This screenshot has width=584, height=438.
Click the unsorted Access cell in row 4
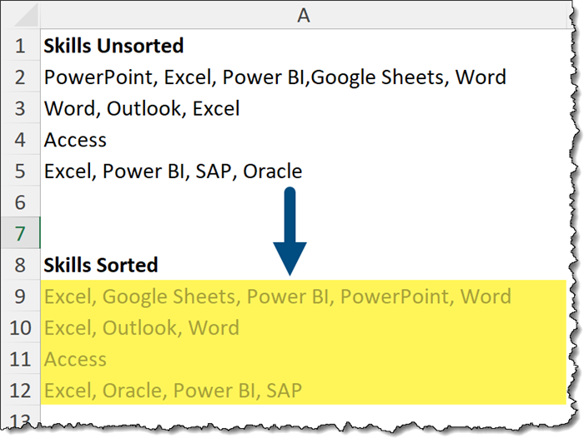75,140
